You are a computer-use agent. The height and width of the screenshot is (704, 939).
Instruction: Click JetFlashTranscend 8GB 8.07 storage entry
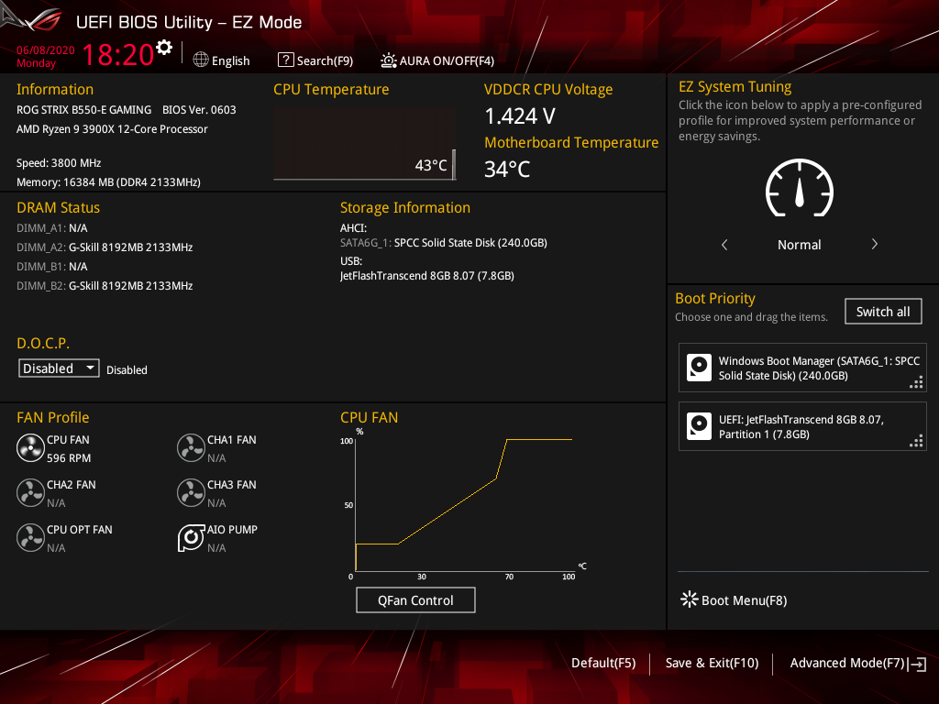[427, 276]
